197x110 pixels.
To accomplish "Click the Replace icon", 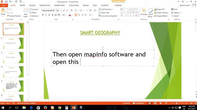I will coord(176,13).
